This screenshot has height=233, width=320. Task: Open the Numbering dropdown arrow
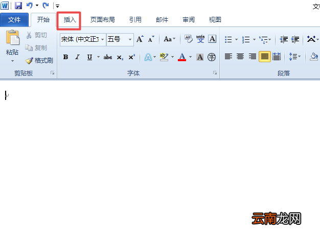tap(254, 39)
